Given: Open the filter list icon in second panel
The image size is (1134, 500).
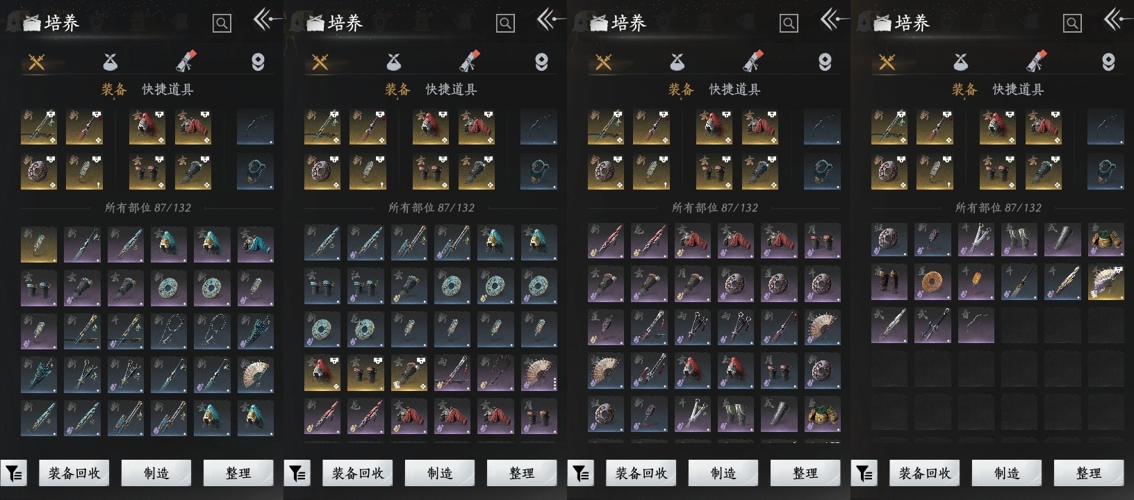Looking at the screenshot, I should click(x=297, y=474).
